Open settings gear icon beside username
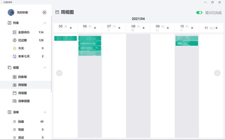Screen dimensions: 225x140 point(44,12)
